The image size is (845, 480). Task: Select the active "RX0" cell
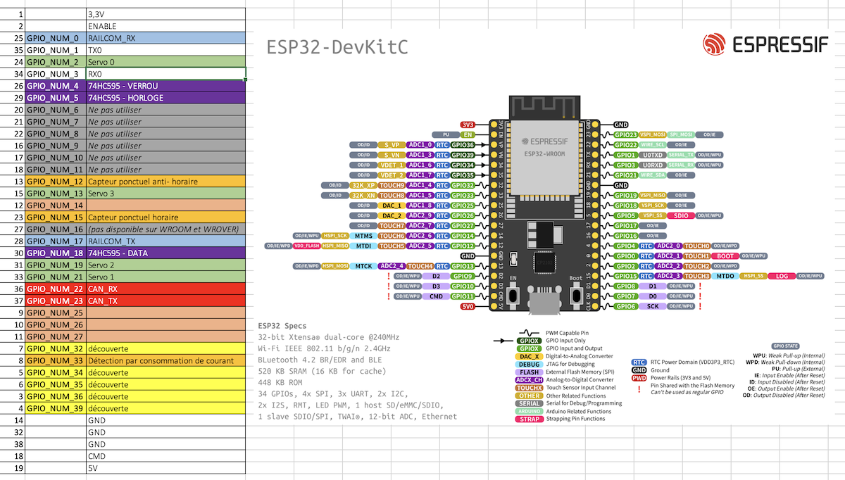click(166, 74)
